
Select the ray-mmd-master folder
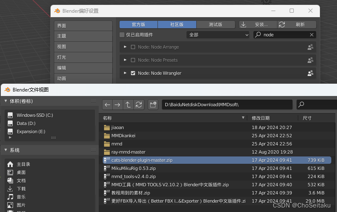(x=217, y=152)
